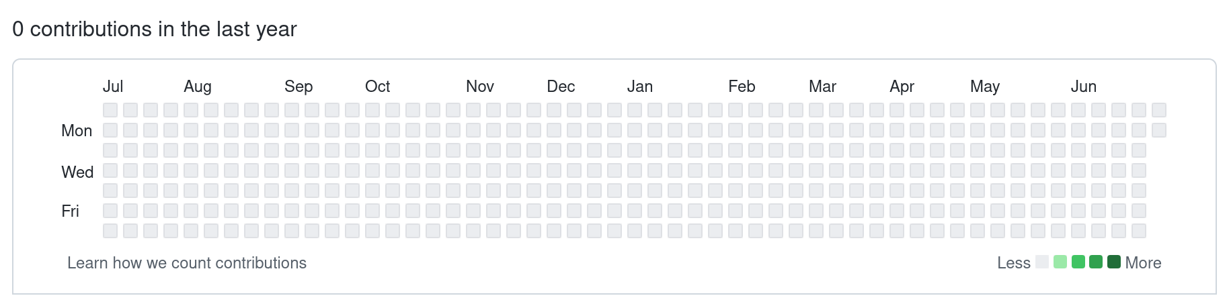Click the Monday cell in the first July week
1229x306 pixels.
[x=110, y=130]
